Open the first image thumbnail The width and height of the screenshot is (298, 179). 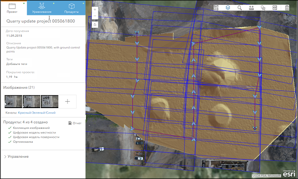(13, 101)
